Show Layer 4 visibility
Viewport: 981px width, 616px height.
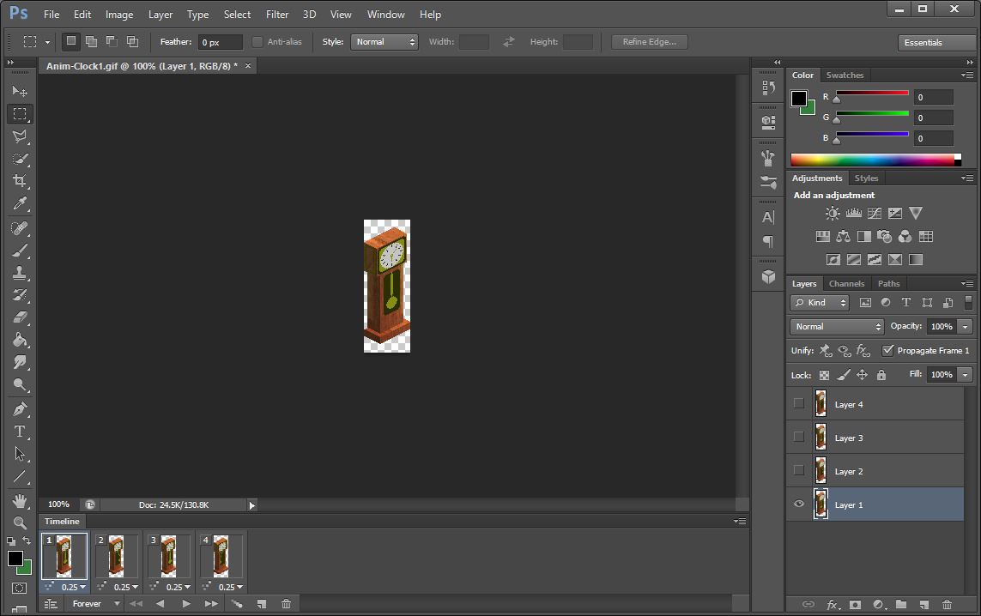799,403
